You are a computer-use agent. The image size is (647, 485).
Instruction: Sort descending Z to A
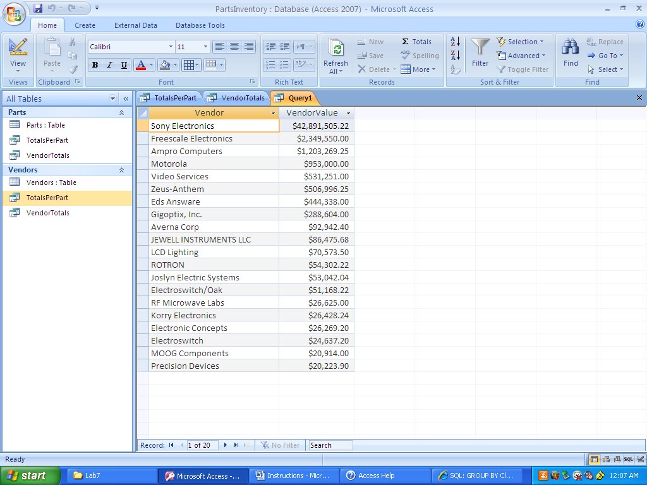point(456,56)
